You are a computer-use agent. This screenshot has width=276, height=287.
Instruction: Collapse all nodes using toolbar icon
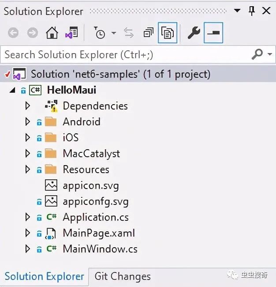(148, 33)
